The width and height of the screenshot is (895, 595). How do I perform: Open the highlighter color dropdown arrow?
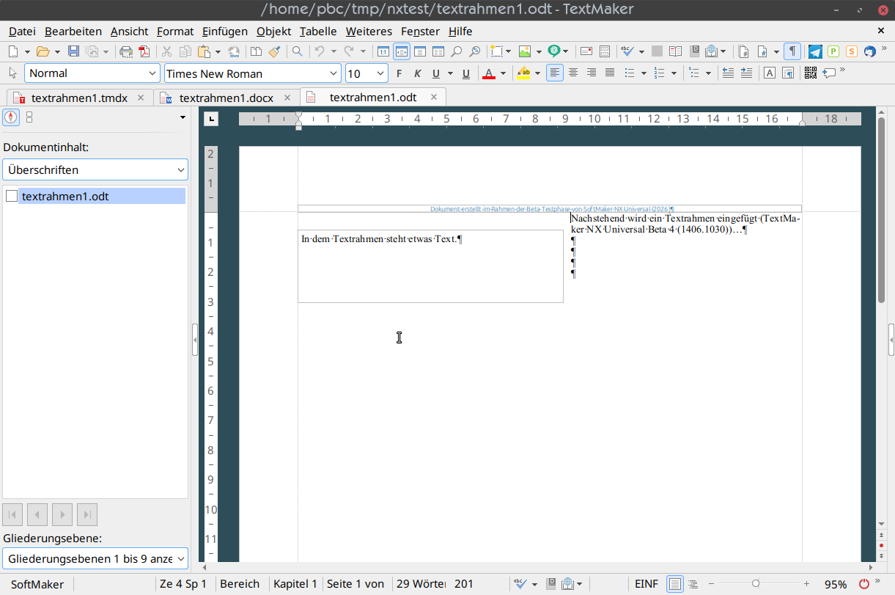point(537,73)
